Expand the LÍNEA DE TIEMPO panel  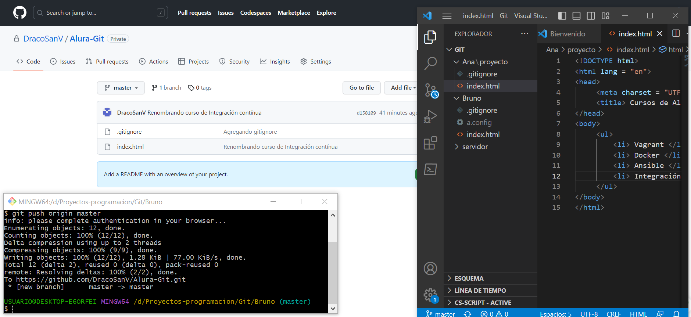click(490, 291)
